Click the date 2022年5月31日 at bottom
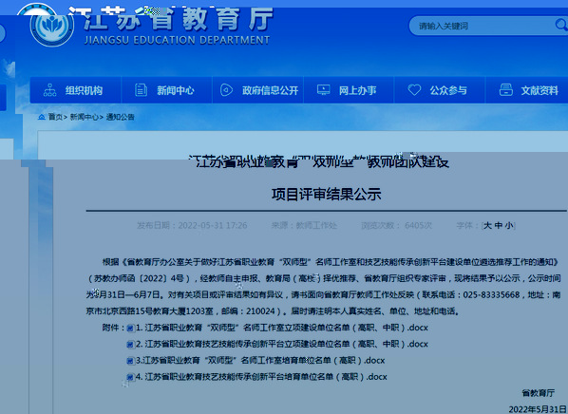Image resolution: width=568 pixels, height=414 pixels. point(538,409)
